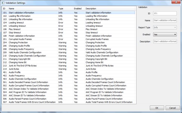Image resolution: width=182 pixels, height=113 pixels.
Task: Select row 211 Changing Copyright Bit
Action: (68, 59)
